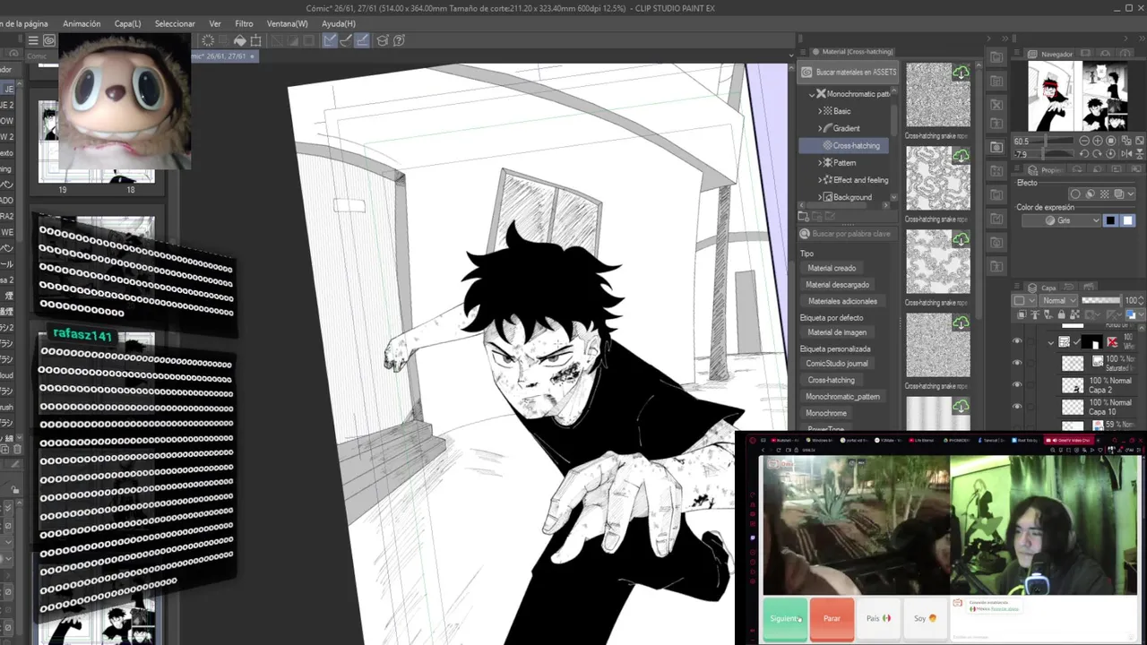This screenshot has width=1147, height=645.
Task: Open the Animación menu
Action: (x=82, y=23)
